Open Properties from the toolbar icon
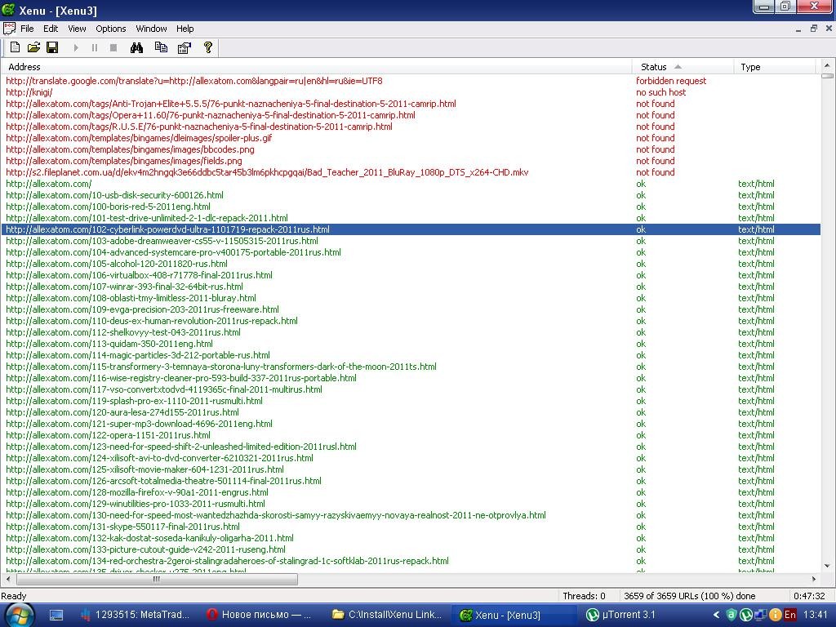Image resolution: width=836 pixels, height=627 pixels. [x=184, y=47]
